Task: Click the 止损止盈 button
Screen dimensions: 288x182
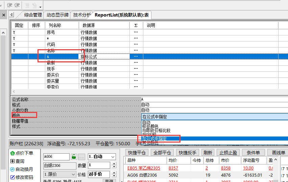Action: tap(228, 153)
